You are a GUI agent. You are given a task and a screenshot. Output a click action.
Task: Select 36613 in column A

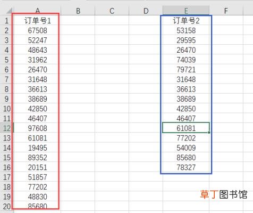(x=37, y=89)
